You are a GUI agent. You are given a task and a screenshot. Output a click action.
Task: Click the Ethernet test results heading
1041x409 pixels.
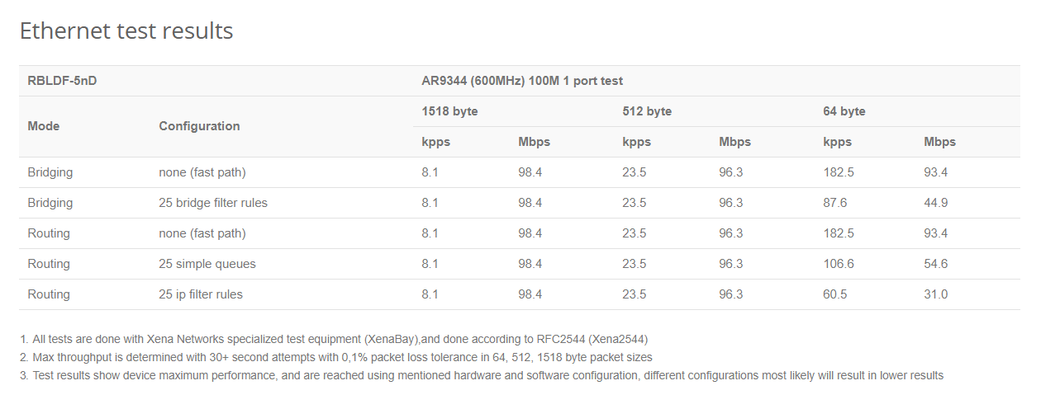pyautogui.click(x=126, y=31)
